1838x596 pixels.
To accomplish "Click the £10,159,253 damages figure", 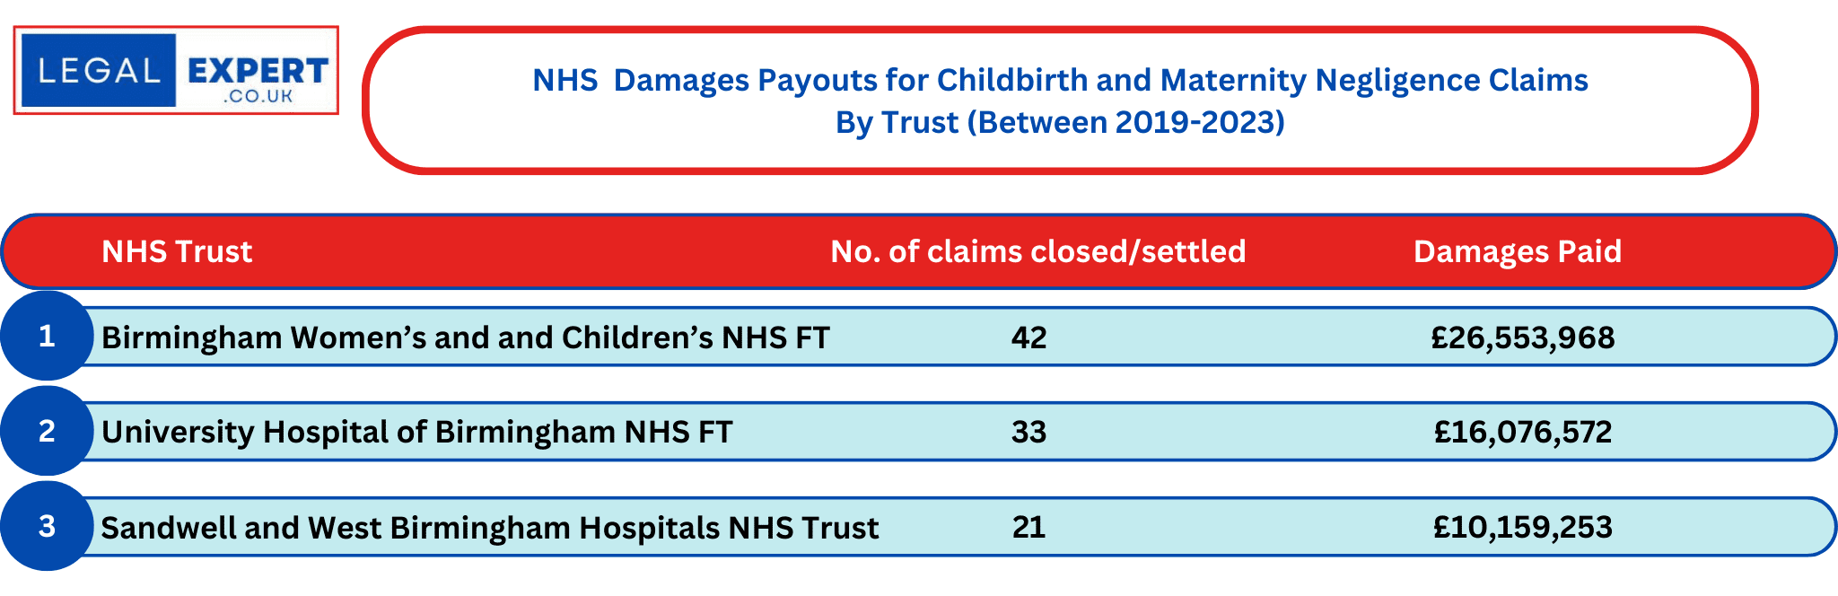I will click(x=1523, y=528).
